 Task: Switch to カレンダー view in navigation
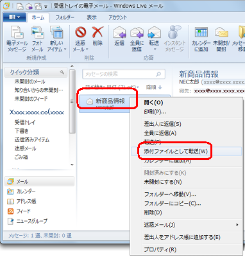tap(21, 191)
